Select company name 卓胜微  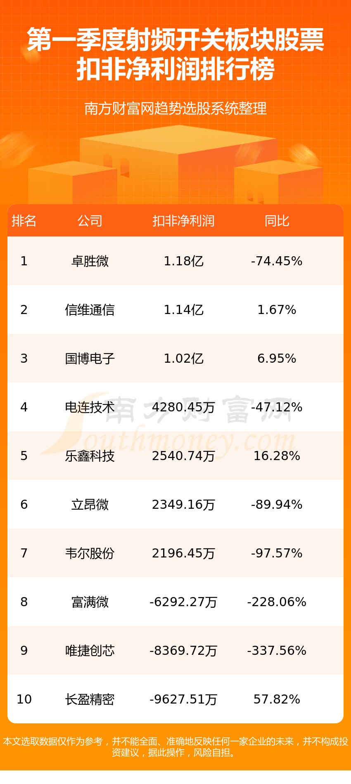(x=90, y=261)
